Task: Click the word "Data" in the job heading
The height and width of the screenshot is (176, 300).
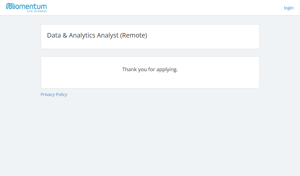Action: tap(54, 35)
